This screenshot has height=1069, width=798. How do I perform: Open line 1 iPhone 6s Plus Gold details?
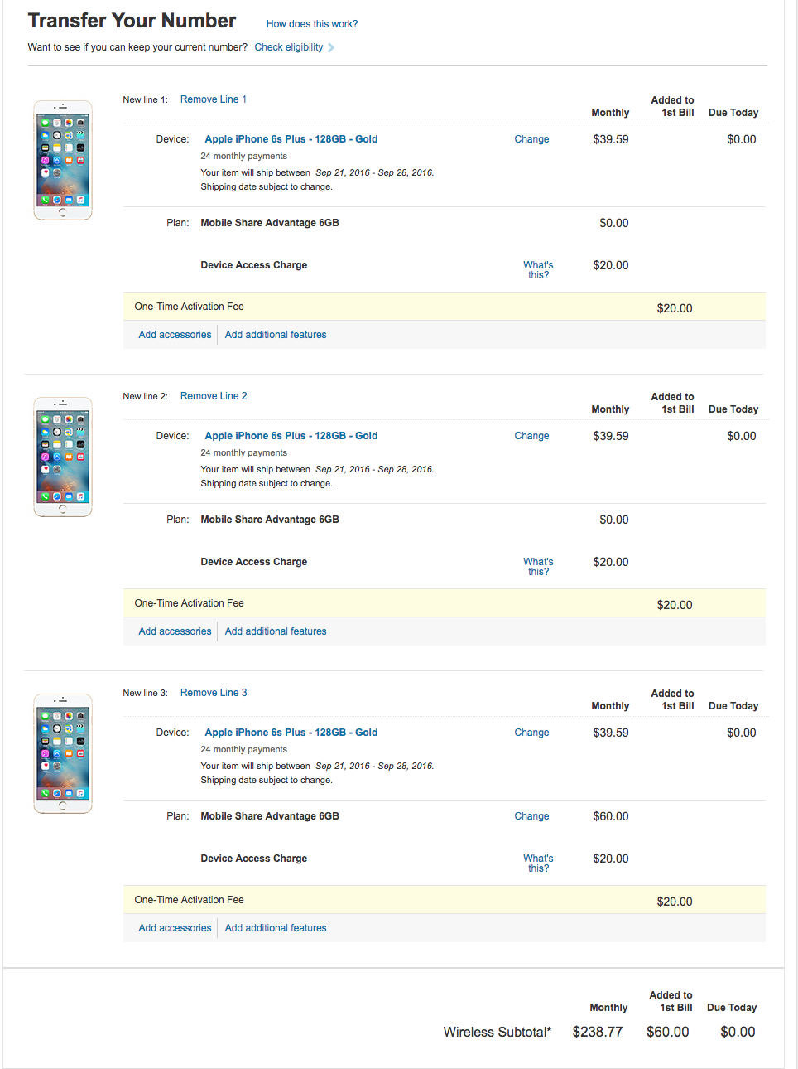(291, 139)
